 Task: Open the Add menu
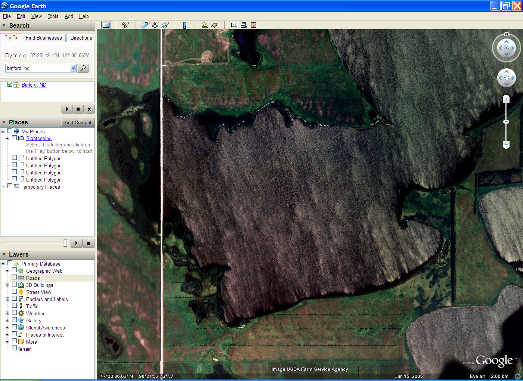click(69, 16)
